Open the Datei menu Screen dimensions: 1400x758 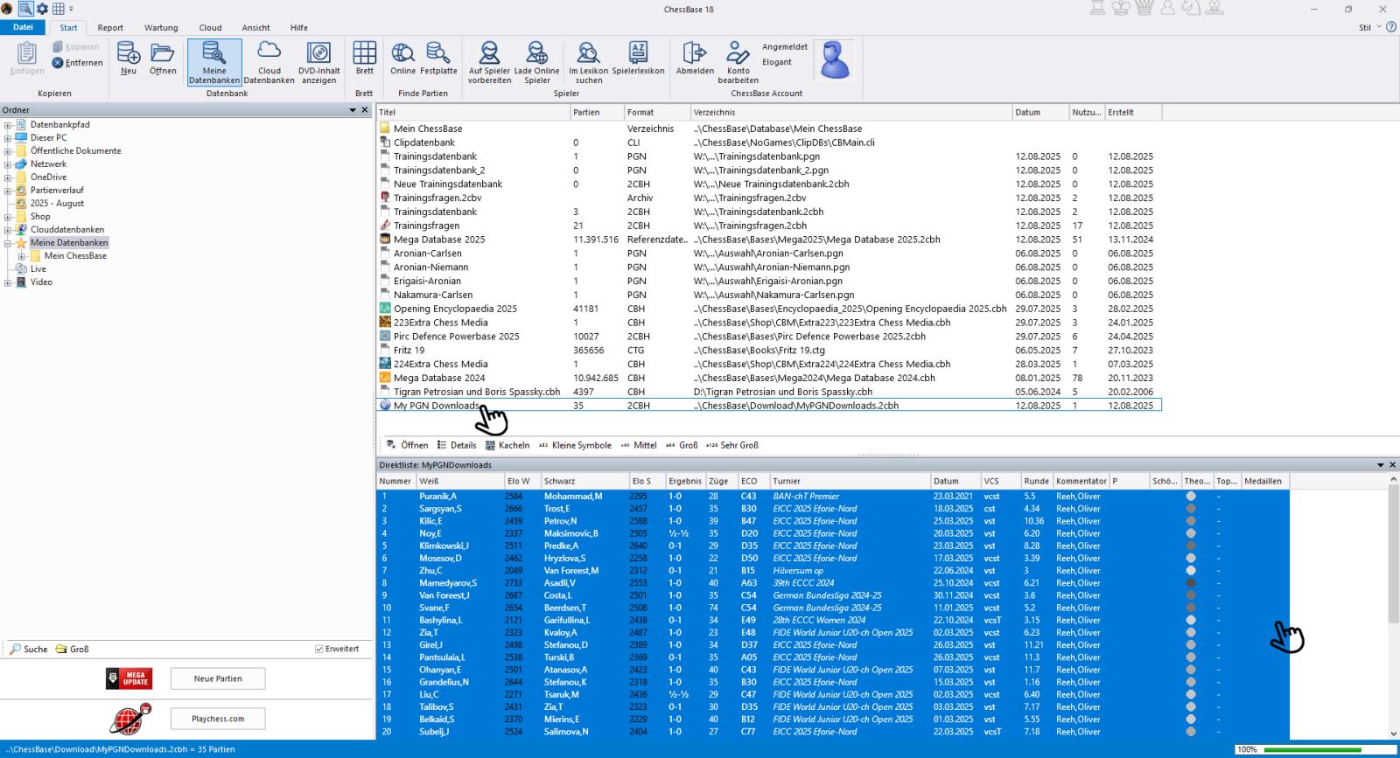23,28
